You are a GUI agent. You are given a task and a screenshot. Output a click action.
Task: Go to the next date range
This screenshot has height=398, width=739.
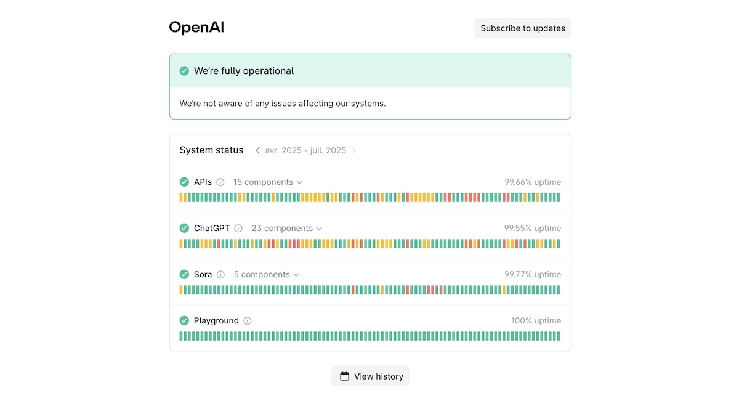(x=353, y=150)
